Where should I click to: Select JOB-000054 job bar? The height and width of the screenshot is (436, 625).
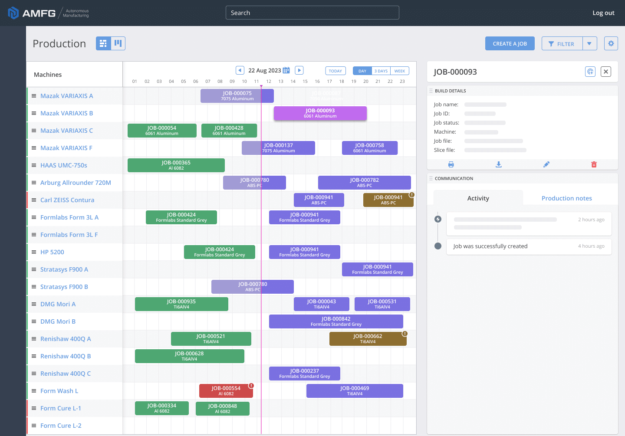(162, 131)
